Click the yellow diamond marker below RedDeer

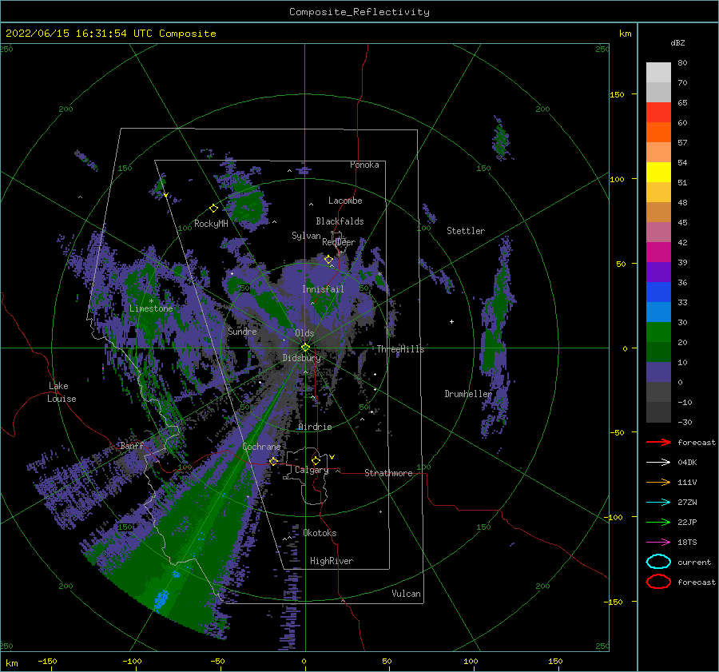pyautogui.click(x=328, y=260)
